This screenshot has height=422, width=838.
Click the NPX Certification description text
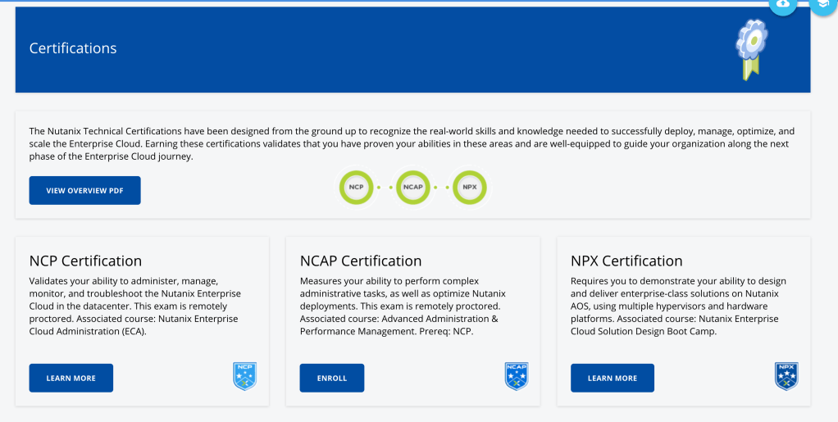[x=676, y=306]
